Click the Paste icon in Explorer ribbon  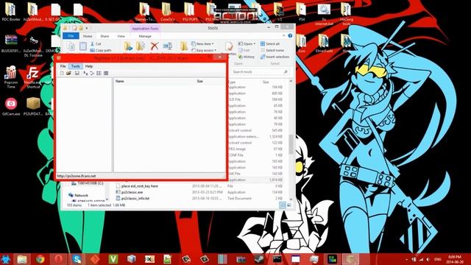pos(83,46)
